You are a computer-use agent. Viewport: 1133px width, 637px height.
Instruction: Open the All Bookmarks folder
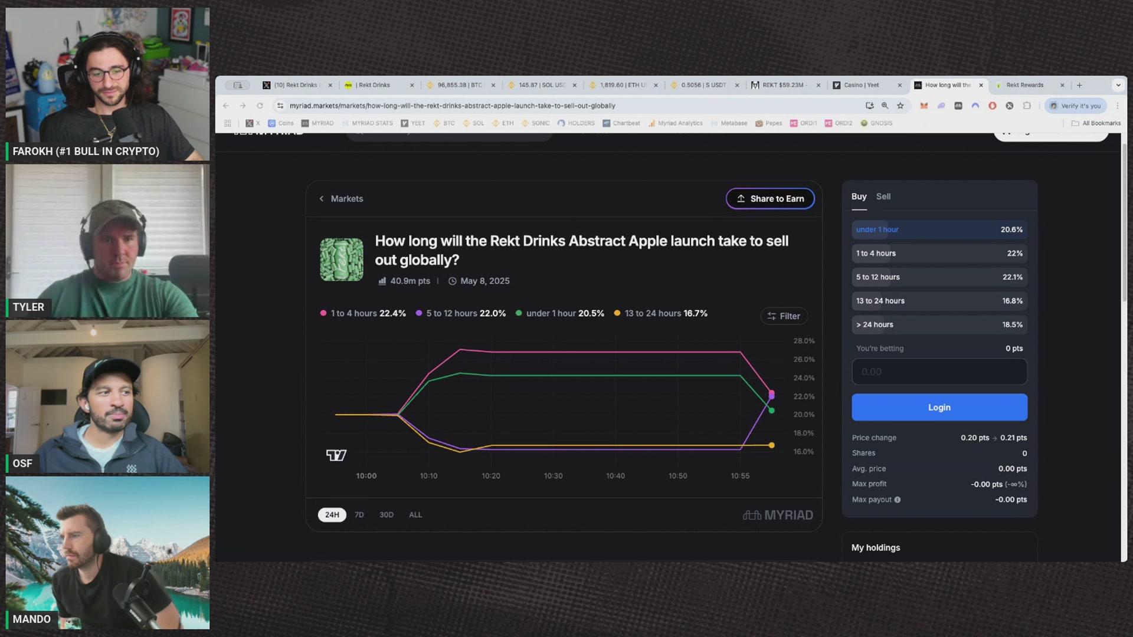click(x=1096, y=123)
